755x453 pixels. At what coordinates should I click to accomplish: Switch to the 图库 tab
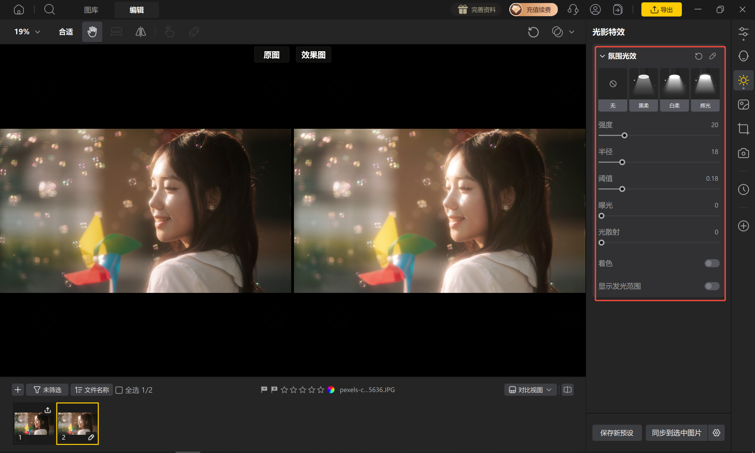(x=91, y=10)
